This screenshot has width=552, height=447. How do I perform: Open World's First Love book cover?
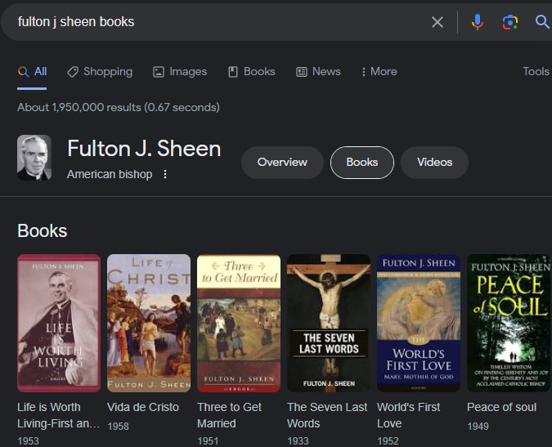pos(419,323)
